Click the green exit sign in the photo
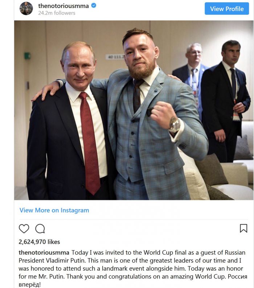The width and height of the screenshot is (254, 288). pos(27,55)
